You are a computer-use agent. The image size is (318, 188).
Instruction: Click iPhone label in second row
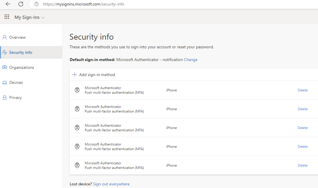click(x=171, y=109)
